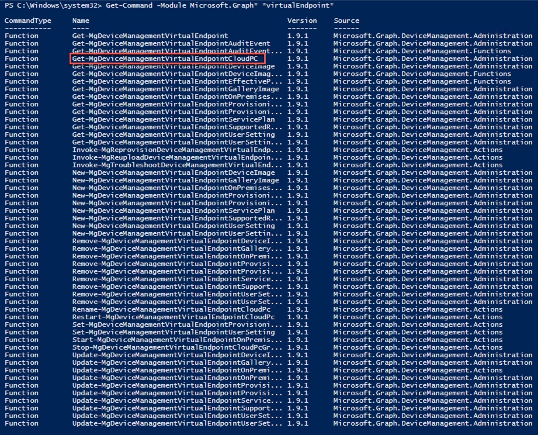
Task: Click the Get-MgDeviceManagementVirtualEndpointDeviceImage function name
Action: (x=173, y=66)
